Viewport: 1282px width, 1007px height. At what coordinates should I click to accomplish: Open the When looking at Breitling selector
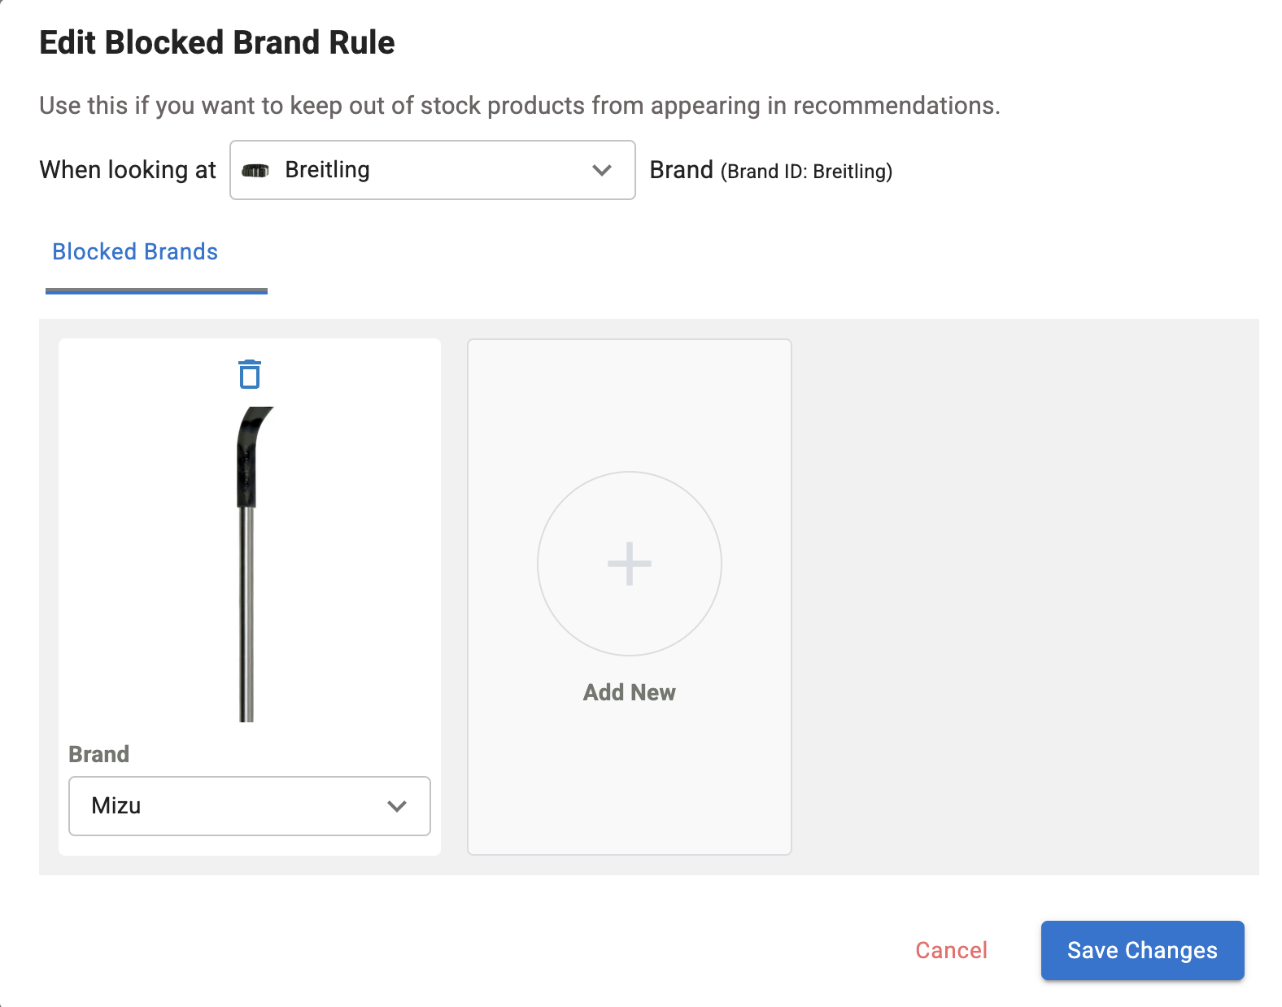(433, 170)
